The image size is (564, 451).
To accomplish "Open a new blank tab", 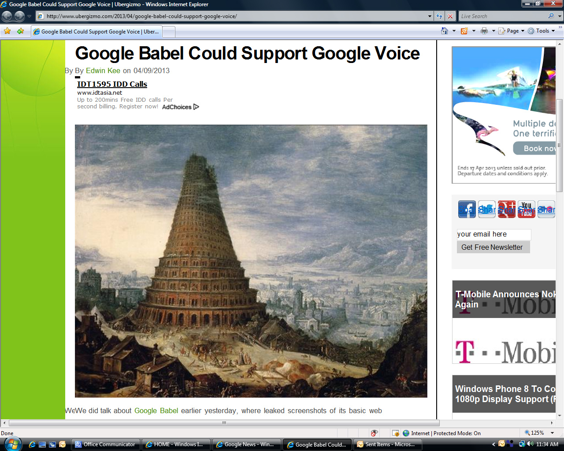I will (169, 32).
